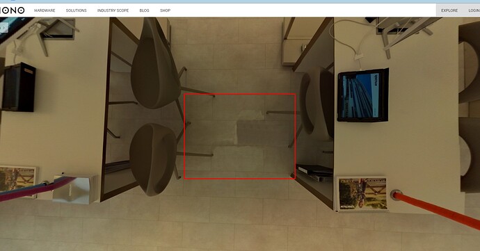This screenshot has width=480, height=251.
Task: Open the Hardware menu
Action: pos(45,10)
